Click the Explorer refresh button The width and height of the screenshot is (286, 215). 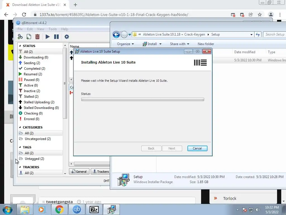[x=258, y=34]
